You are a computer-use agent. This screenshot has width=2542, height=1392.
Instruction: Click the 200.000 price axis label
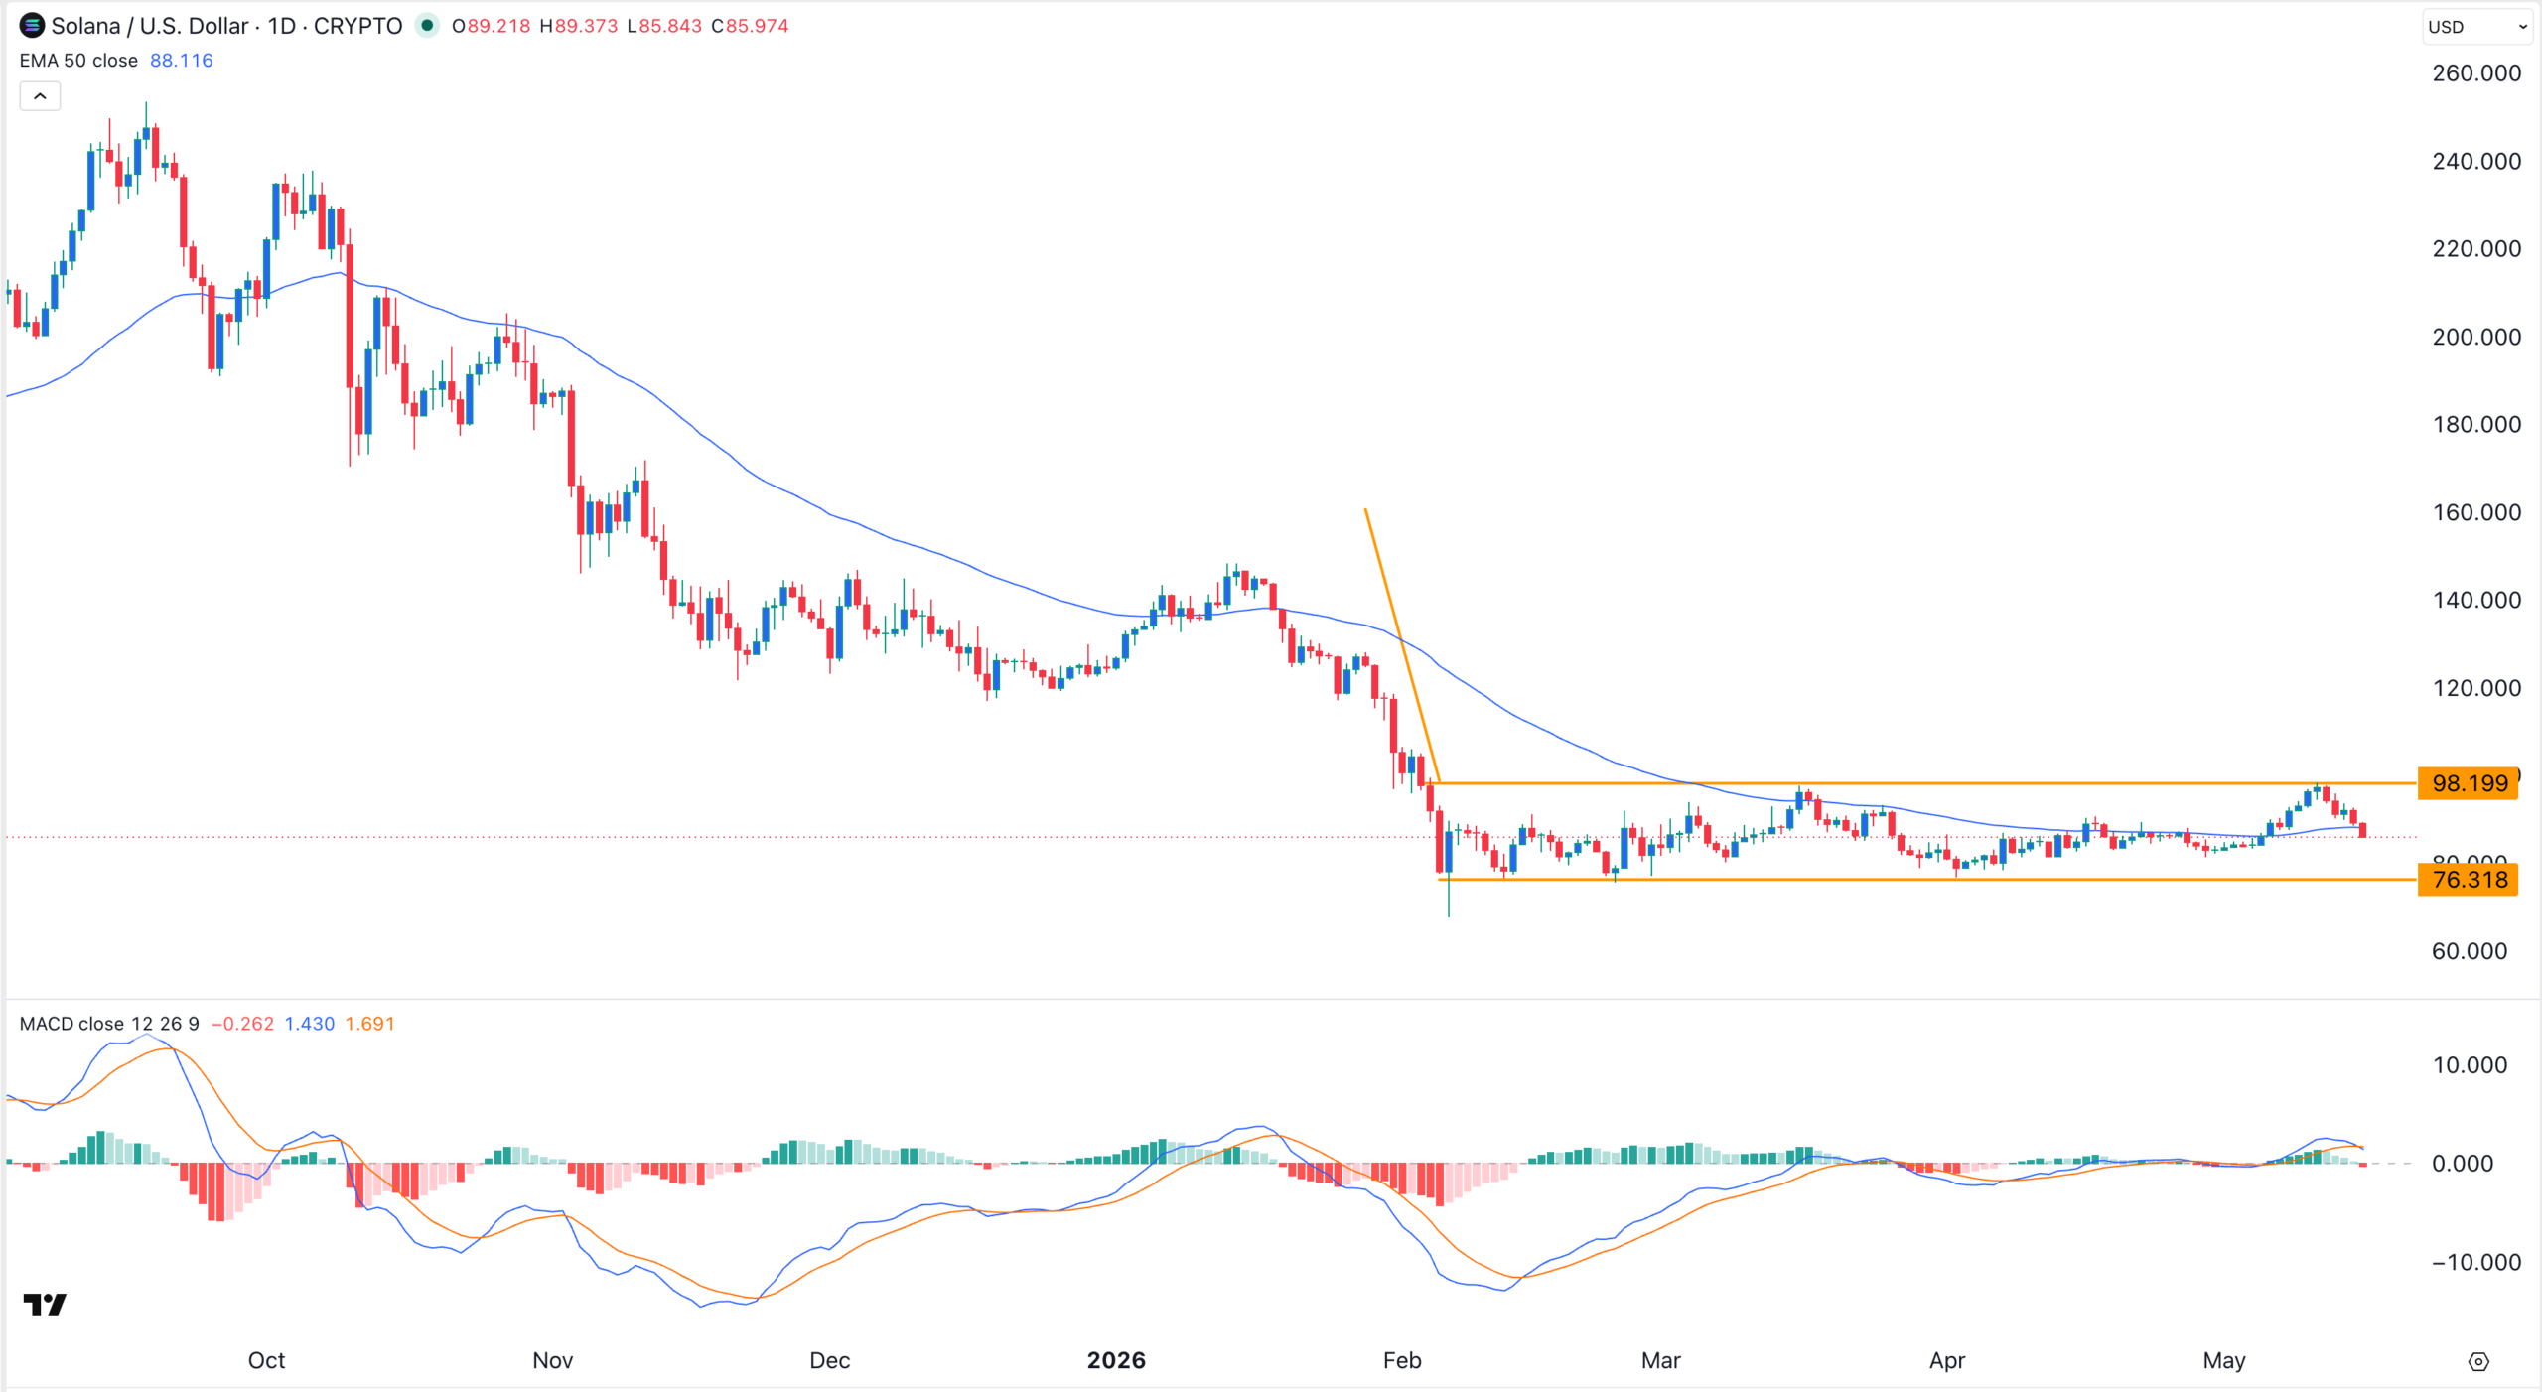[x=2476, y=337]
